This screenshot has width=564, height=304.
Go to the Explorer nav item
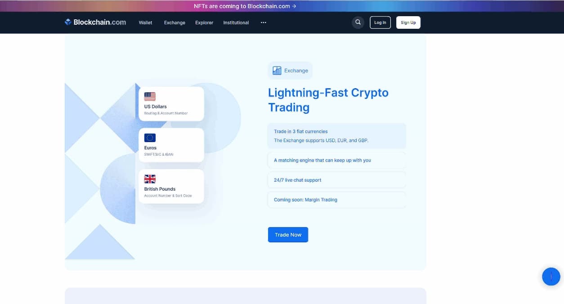pyautogui.click(x=204, y=22)
